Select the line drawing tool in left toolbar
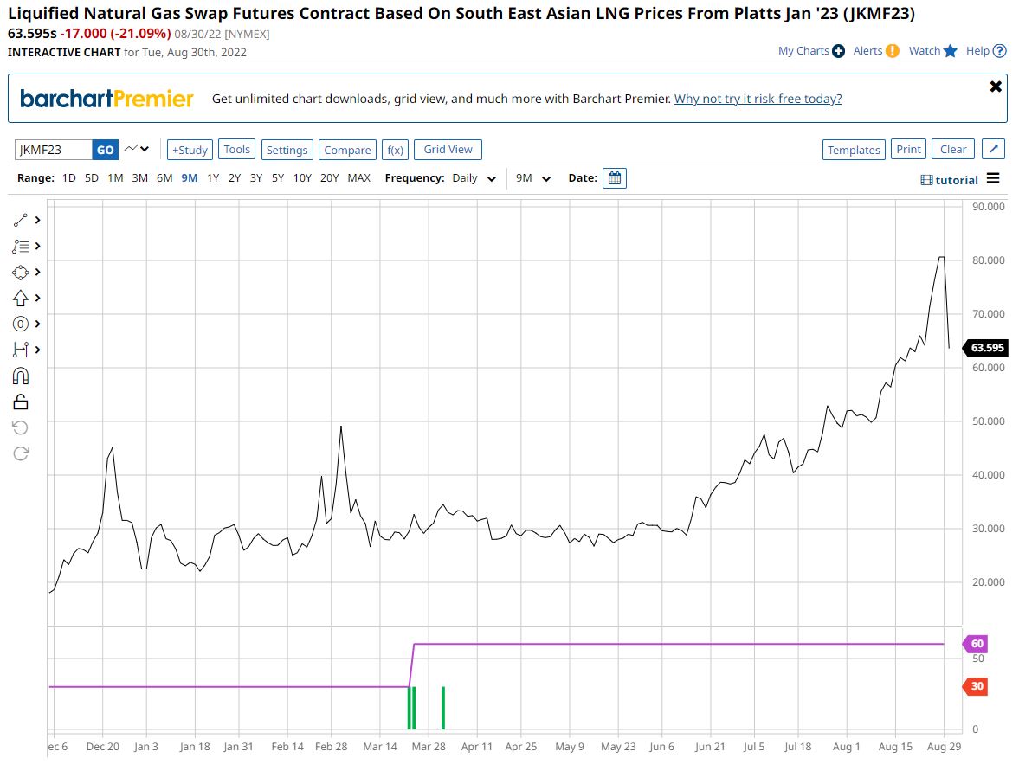The height and width of the screenshot is (771, 1019). (21, 220)
